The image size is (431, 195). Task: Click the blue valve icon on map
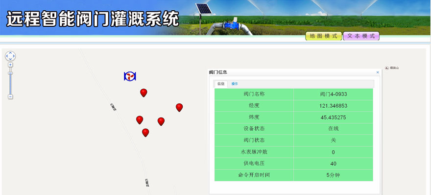(x=130, y=76)
